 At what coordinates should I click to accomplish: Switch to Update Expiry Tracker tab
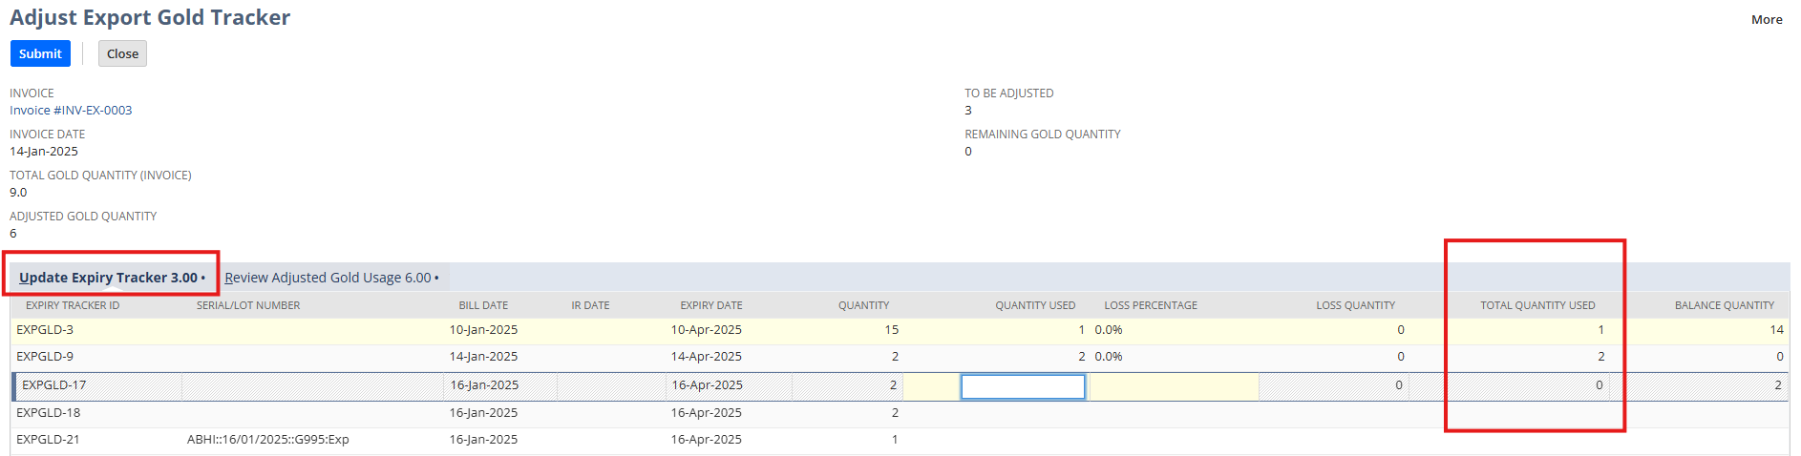coord(111,278)
